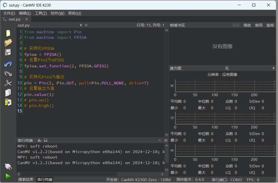
Task: Click the G channel histogram graph
Action: (225, 118)
